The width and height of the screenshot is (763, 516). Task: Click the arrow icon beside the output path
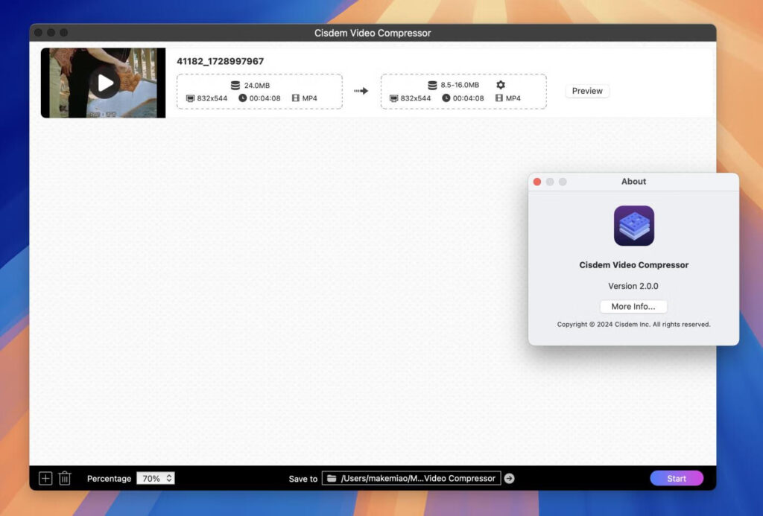(x=510, y=478)
